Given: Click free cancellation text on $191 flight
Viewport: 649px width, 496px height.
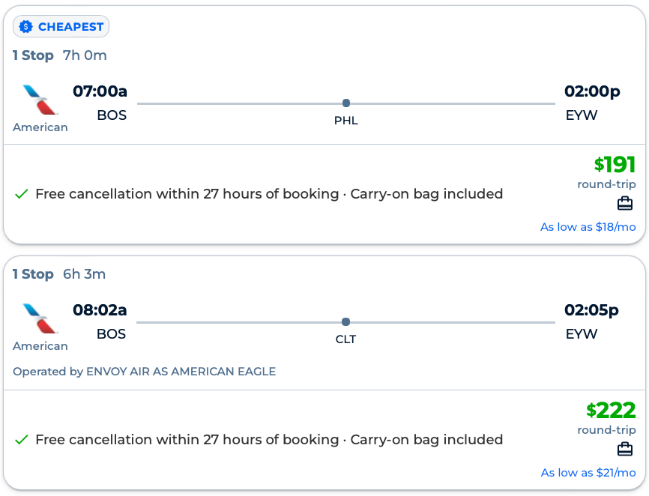Looking at the screenshot, I should click(187, 194).
